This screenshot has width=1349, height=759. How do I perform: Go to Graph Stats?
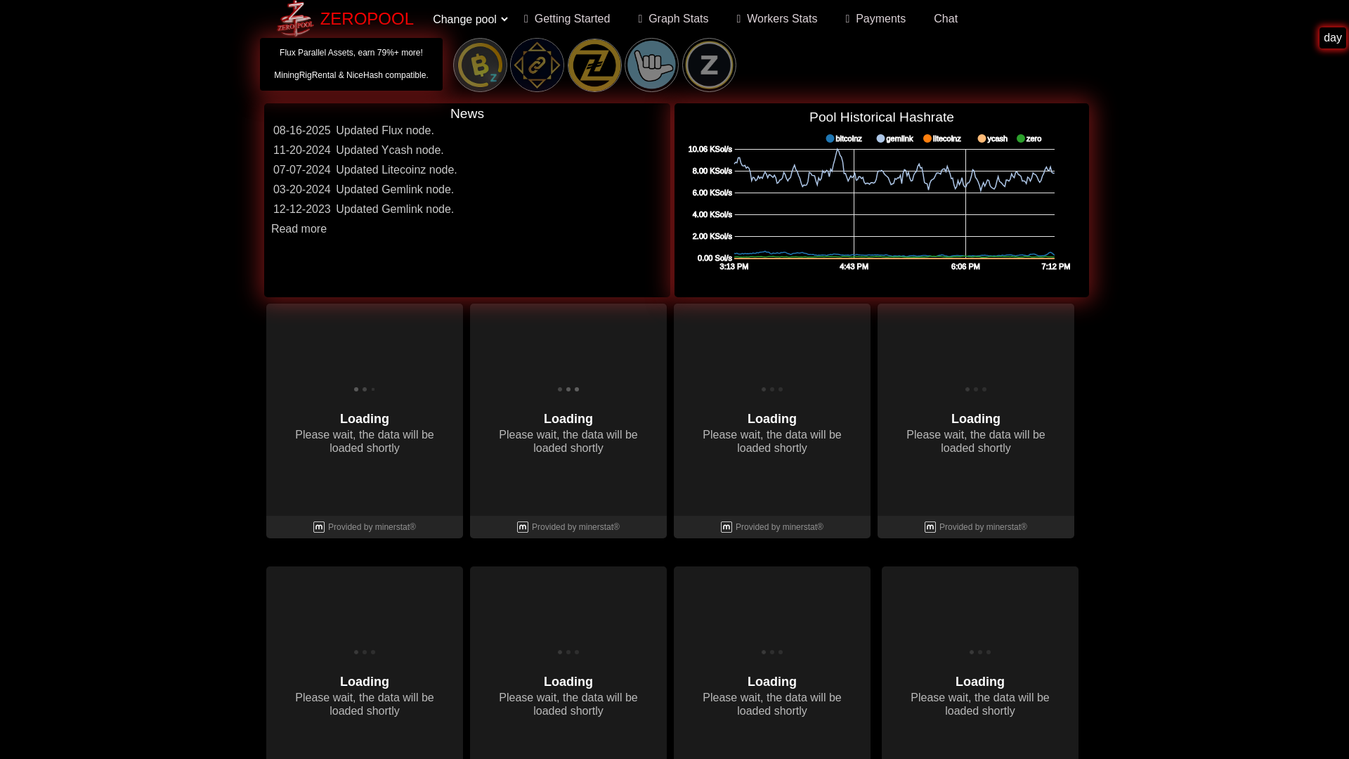(673, 19)
